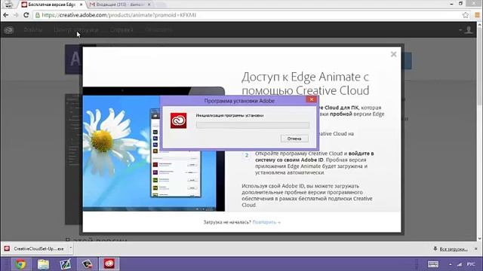Open the Файлы menu in Adobe header

[x=33, y=30]
